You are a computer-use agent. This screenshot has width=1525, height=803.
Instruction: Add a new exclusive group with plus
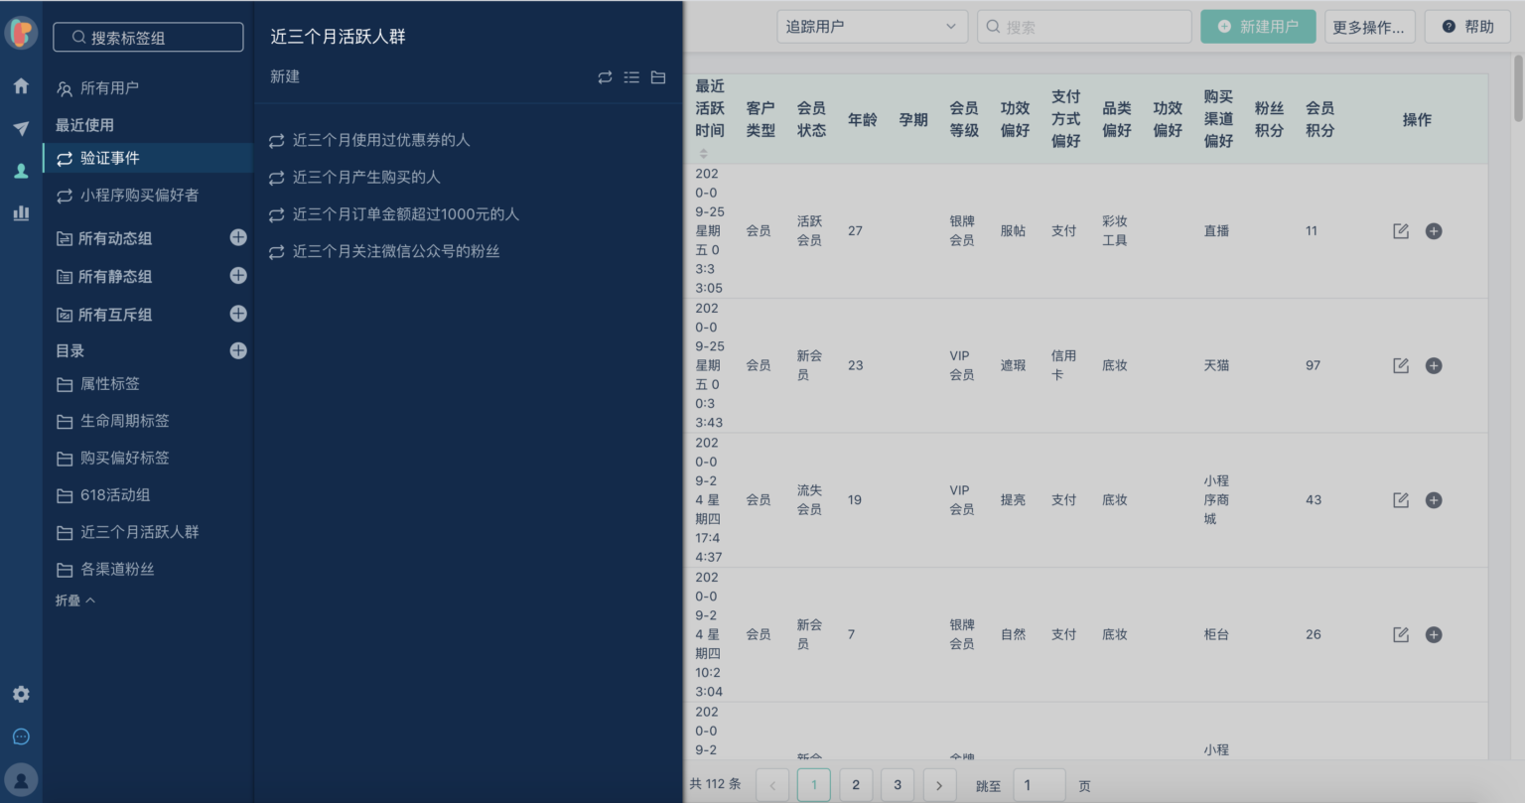(x=238, y=314)
